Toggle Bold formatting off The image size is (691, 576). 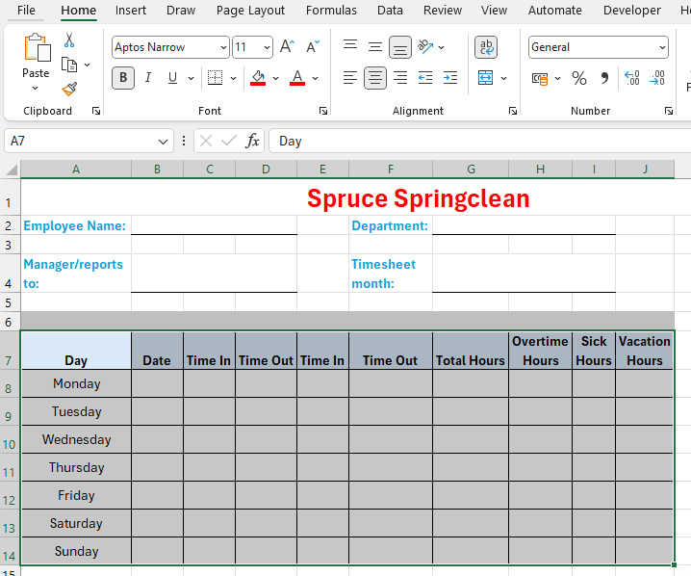123,78
